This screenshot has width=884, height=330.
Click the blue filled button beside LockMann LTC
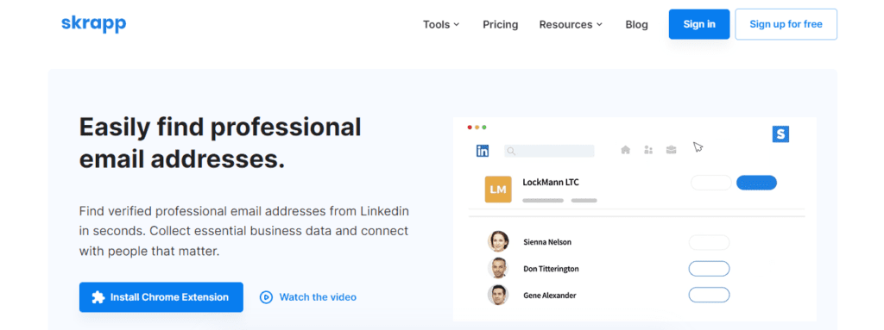756,183
